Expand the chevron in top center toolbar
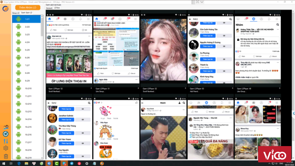Viewport: 295px width, 166px height. 202,2
